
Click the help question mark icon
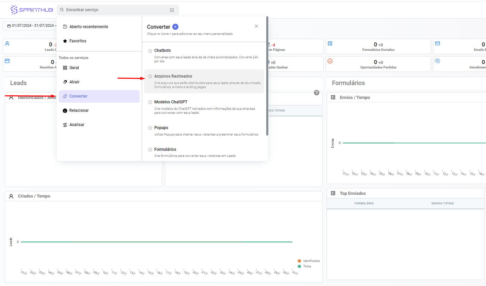(316, 93)
